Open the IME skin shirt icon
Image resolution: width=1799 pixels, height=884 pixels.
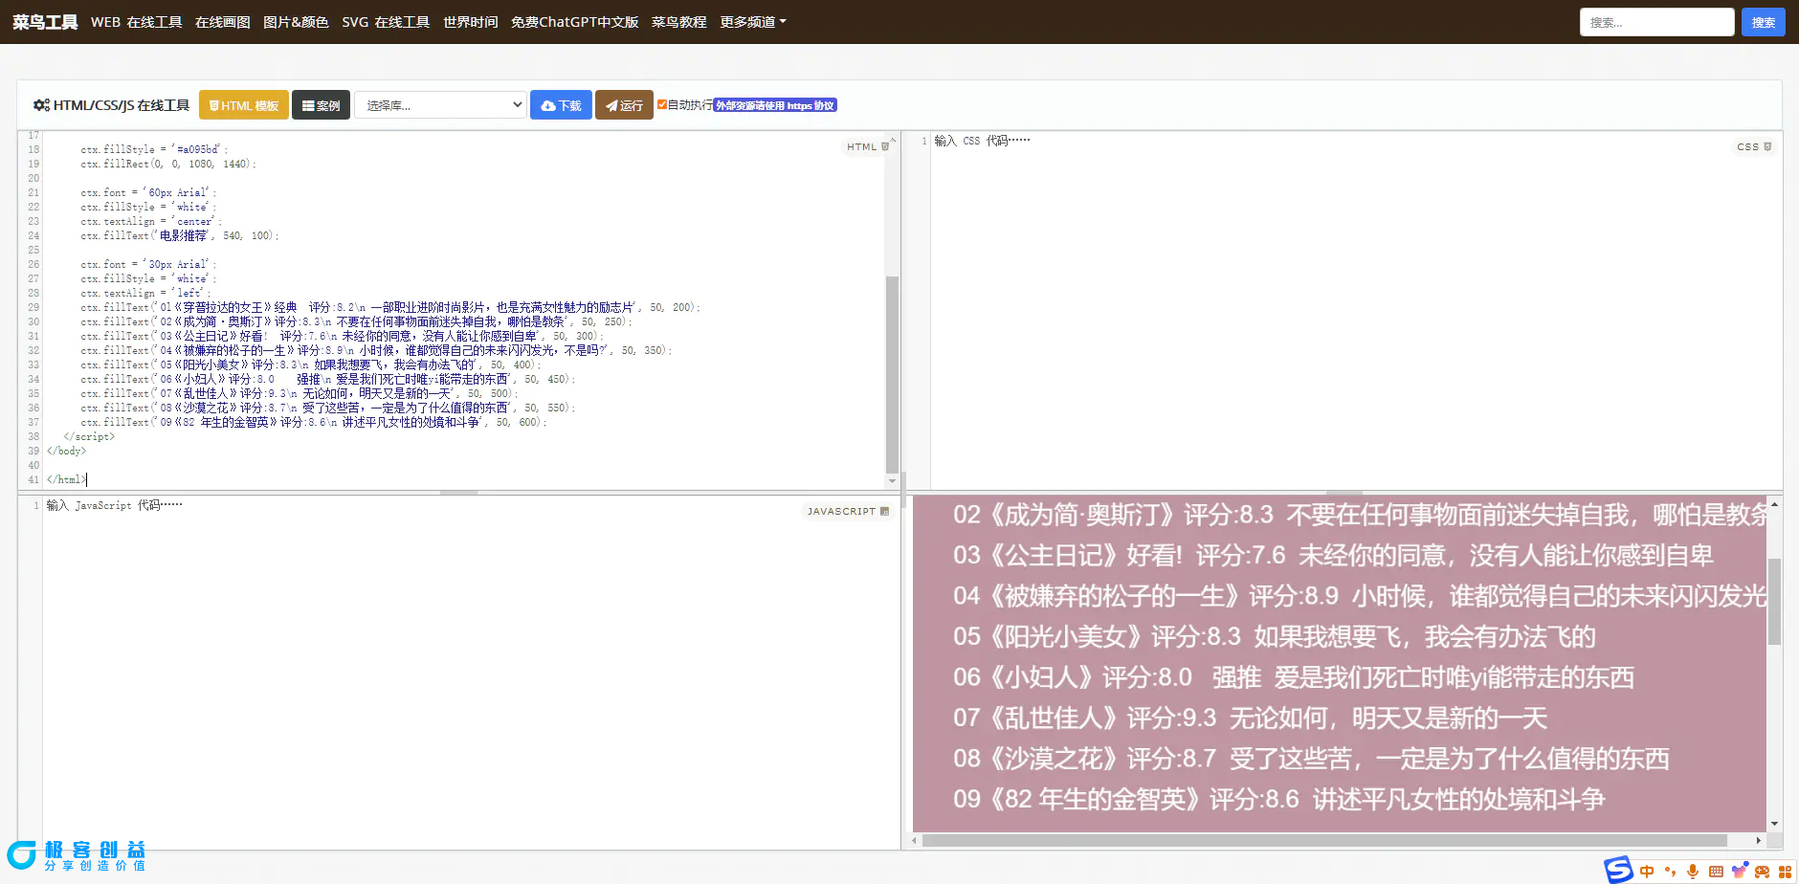click(x=1739, y=871)
